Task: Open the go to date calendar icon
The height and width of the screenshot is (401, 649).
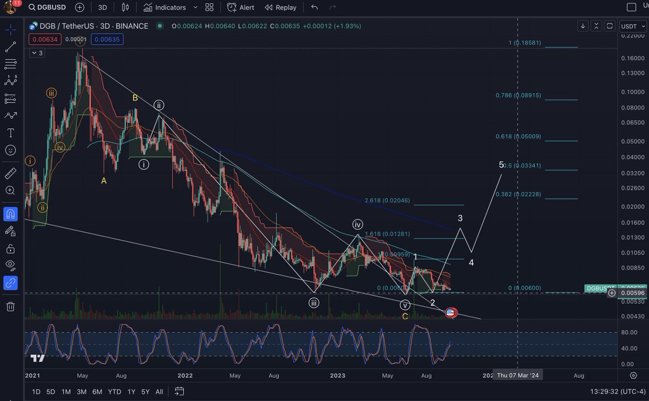Action: (180, 391)
